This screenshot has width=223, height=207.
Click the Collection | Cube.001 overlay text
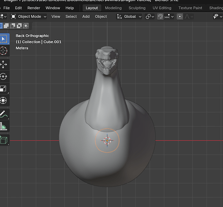(39, 42)
